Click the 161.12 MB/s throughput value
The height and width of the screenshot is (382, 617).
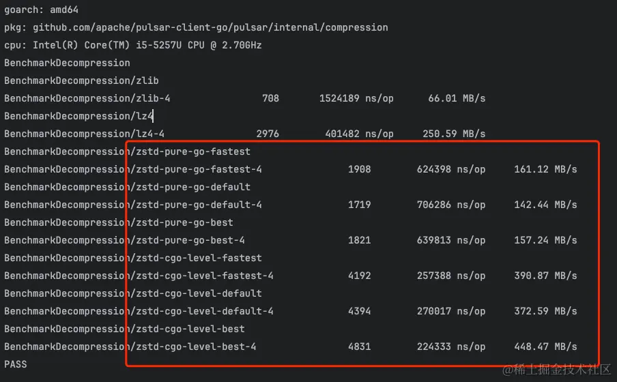545,169
